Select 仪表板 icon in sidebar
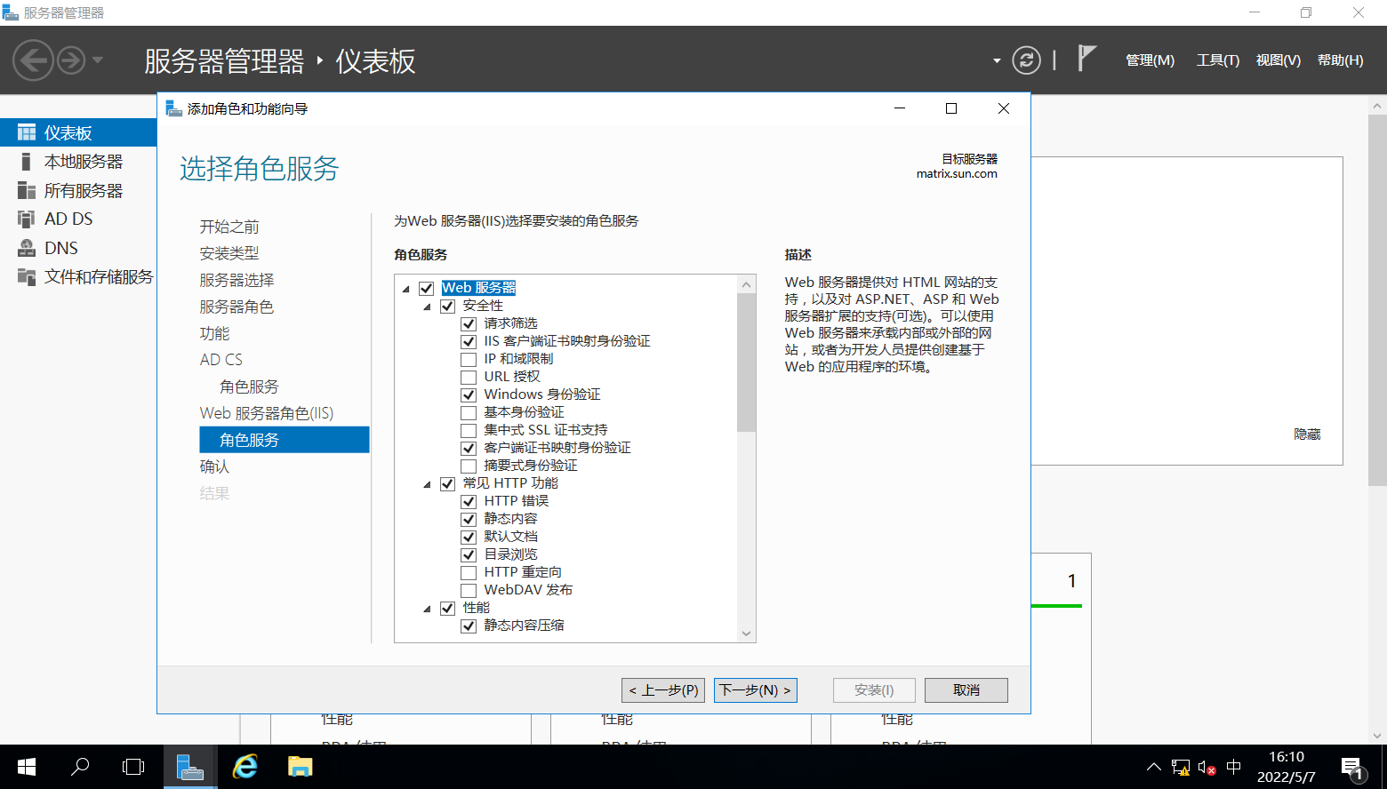The image size is (1387, 789). click(27, 132)
